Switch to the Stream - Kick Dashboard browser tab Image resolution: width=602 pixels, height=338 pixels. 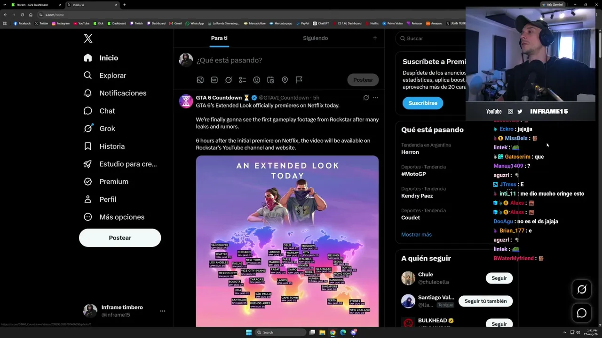point(36,5)
